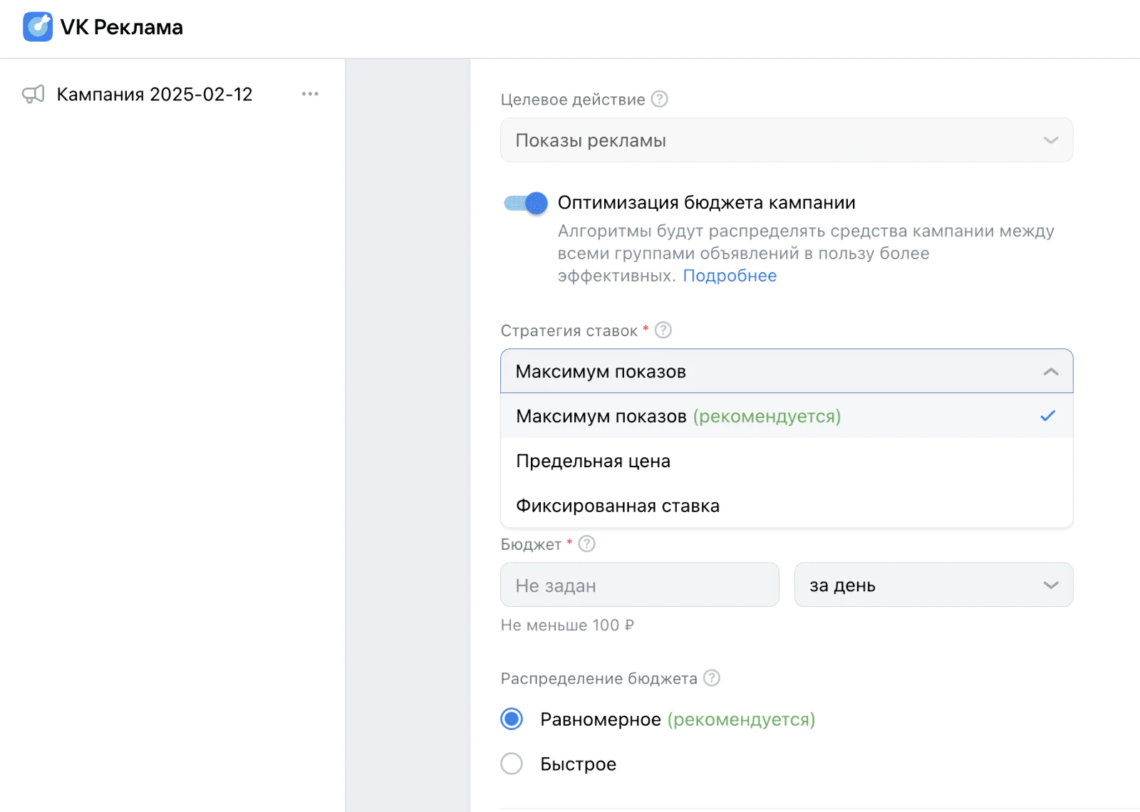
Task: Select the Быстрое radio button
Action: (x=512, y=764)
